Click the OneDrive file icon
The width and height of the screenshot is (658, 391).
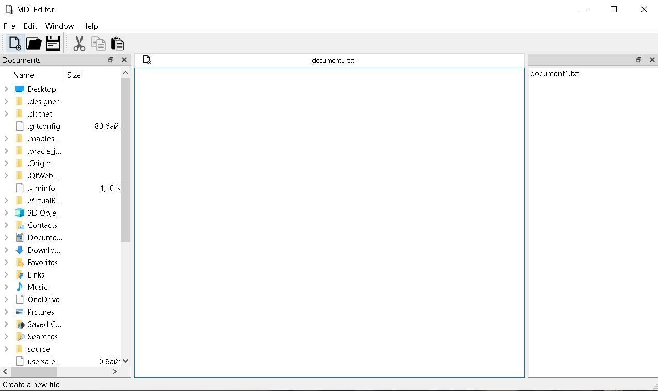pyautogui.click(x=20, y=300)
